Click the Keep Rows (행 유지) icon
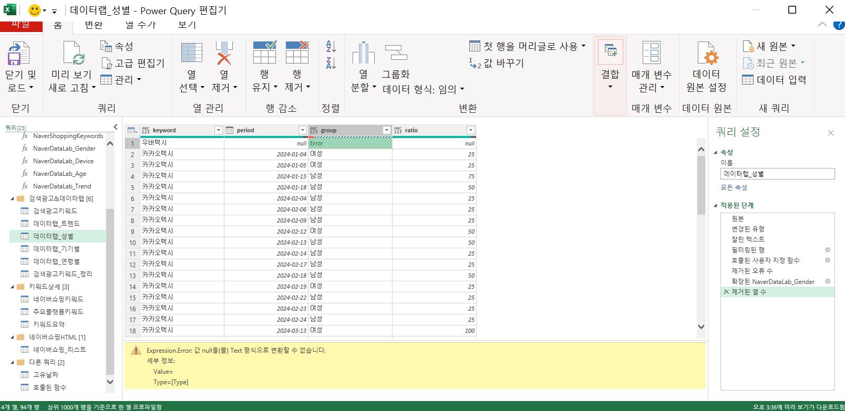Viewport: 845px width, 411px height. (x=264, y=54)
